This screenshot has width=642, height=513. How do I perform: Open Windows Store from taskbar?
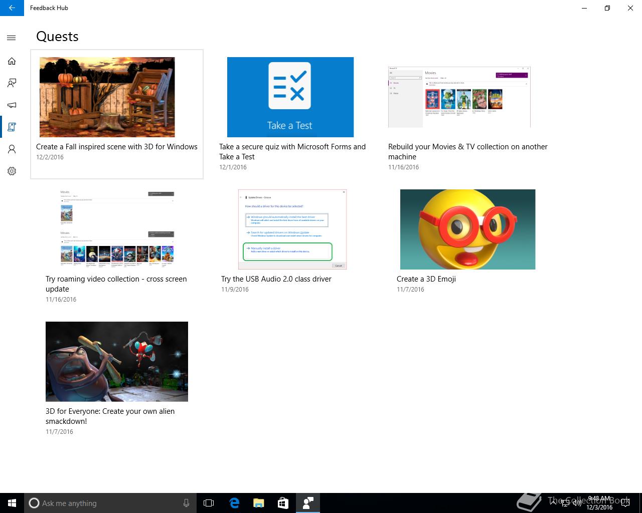click(283, 503)
